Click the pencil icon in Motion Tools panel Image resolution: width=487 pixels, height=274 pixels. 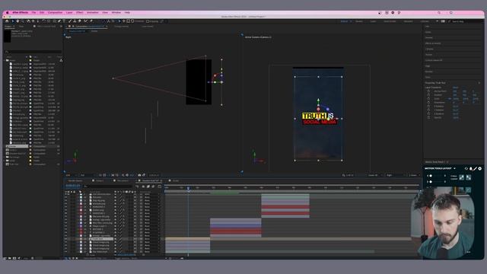pos(475,168)
